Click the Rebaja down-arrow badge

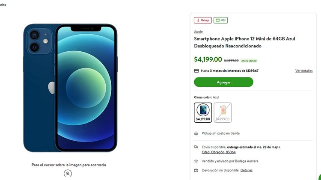coord(202,20)
